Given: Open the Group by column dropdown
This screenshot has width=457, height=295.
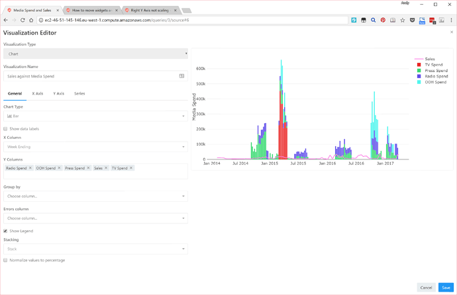Looking at the screenshot, I should [95, 196].
